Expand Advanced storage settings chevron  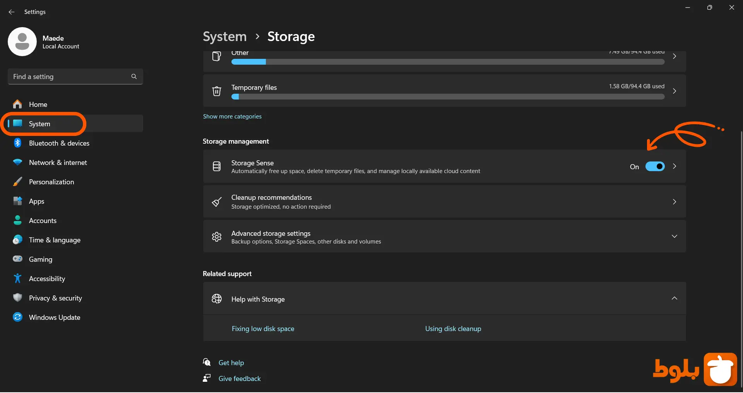coord(674,237)
